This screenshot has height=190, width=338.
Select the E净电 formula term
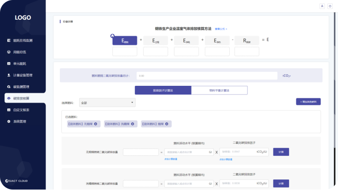(x=186, y=41)
